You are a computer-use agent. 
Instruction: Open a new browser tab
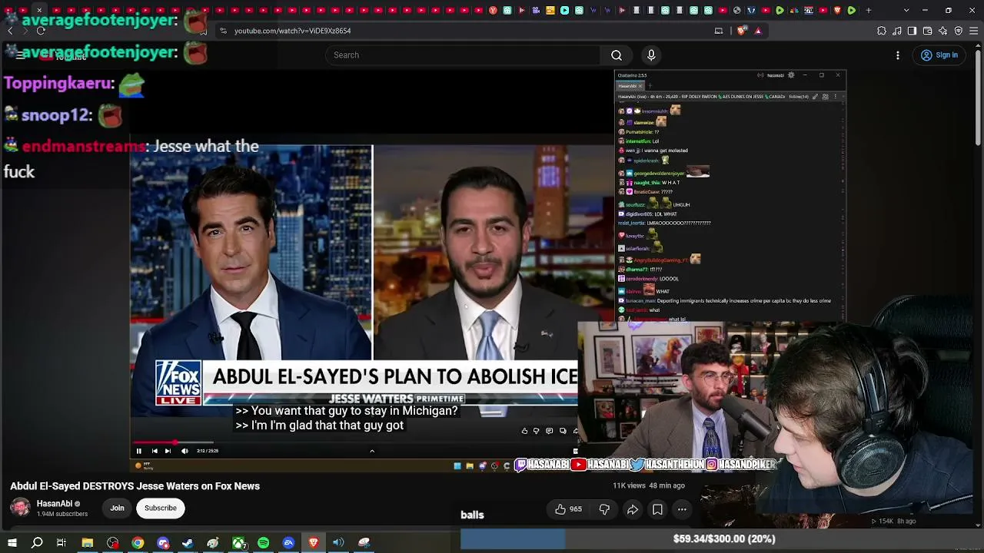click(869, 10)
